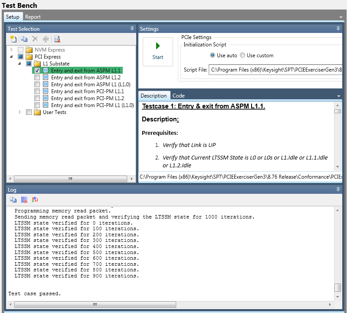Switch to the Report tab
This screenshot has width=347, height=313.
pos(33,17)
